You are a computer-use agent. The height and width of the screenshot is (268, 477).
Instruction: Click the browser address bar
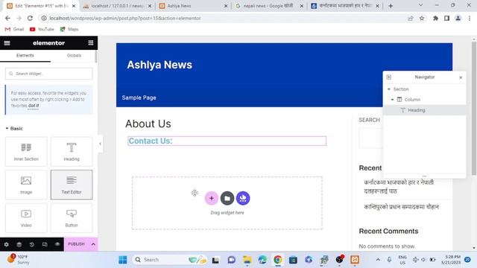[224, 18]
